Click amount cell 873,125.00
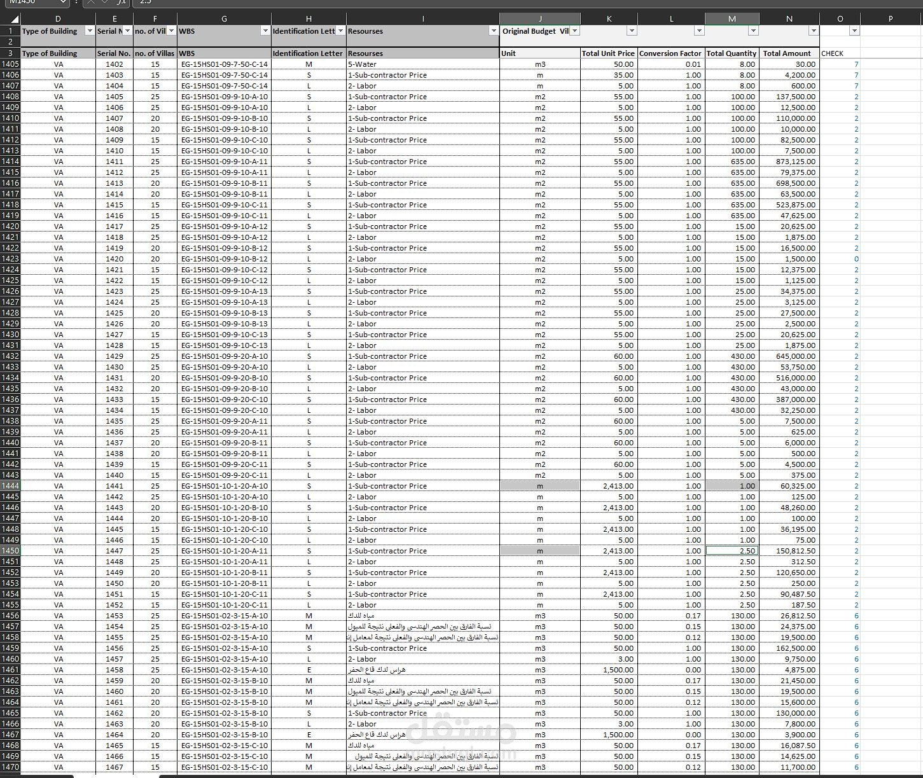923x778 pixels. [x=789, y=162]
